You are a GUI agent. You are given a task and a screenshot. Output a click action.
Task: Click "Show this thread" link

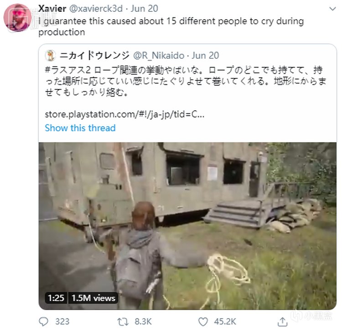[x=80, y=128]
